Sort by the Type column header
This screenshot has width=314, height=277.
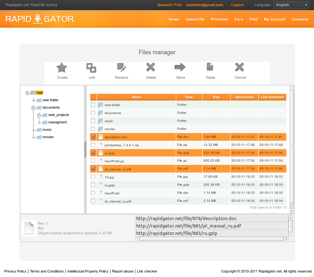click(189, 97)
